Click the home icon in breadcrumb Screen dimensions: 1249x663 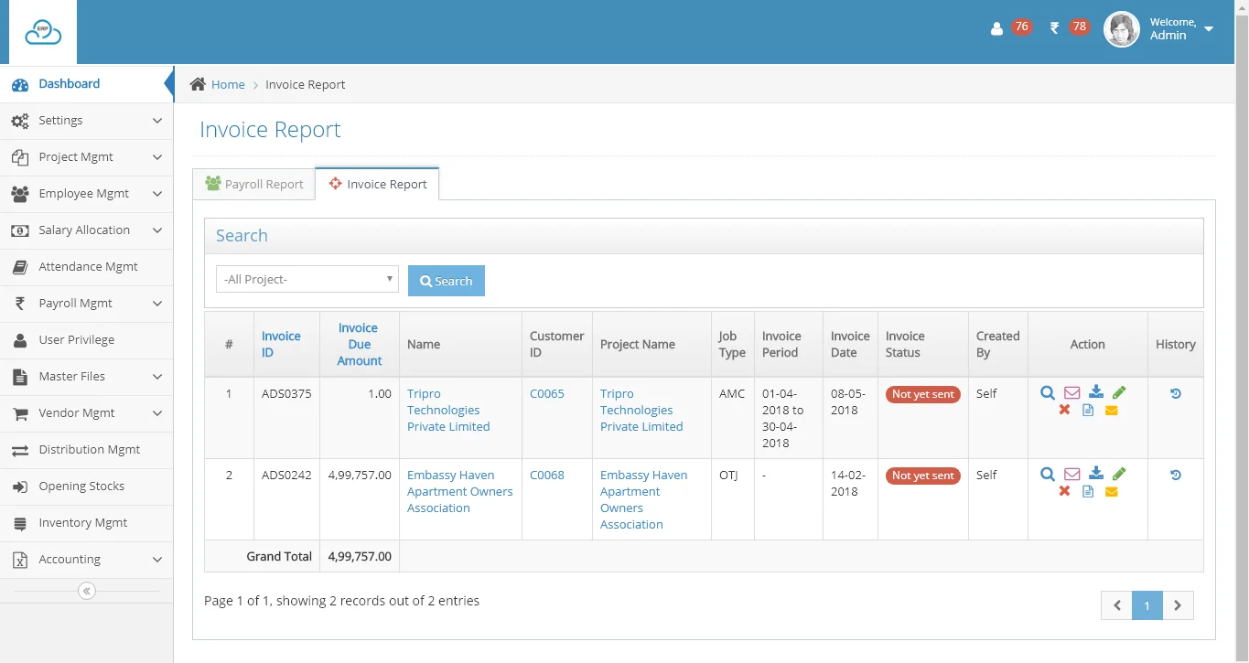click(198, 84)
